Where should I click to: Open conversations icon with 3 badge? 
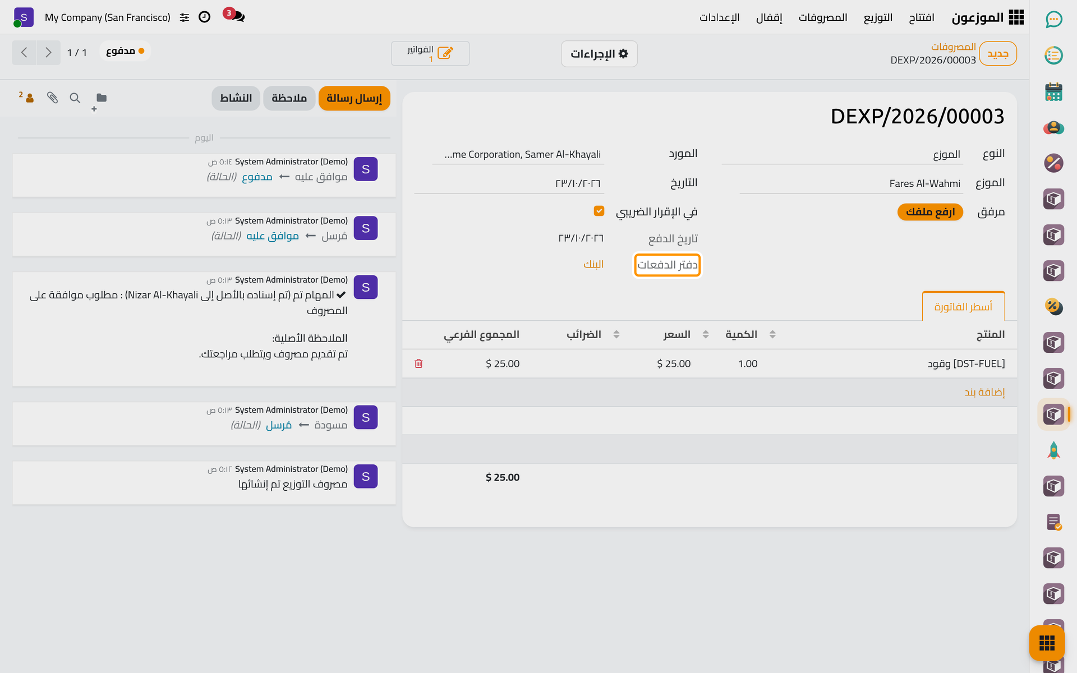click(234, 16)
